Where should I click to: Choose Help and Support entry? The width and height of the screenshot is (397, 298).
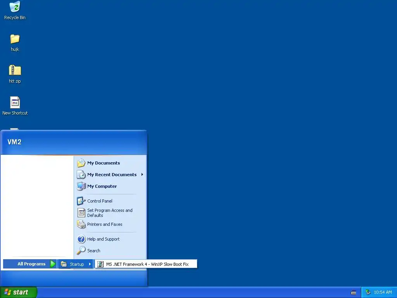tap(110, 239)
